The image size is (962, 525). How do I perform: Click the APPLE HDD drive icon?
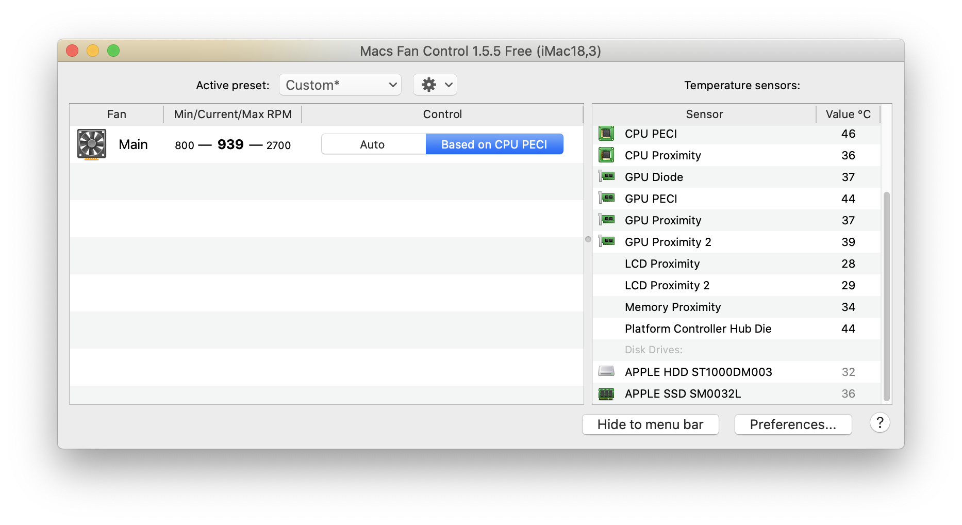(x=606, y=371)
